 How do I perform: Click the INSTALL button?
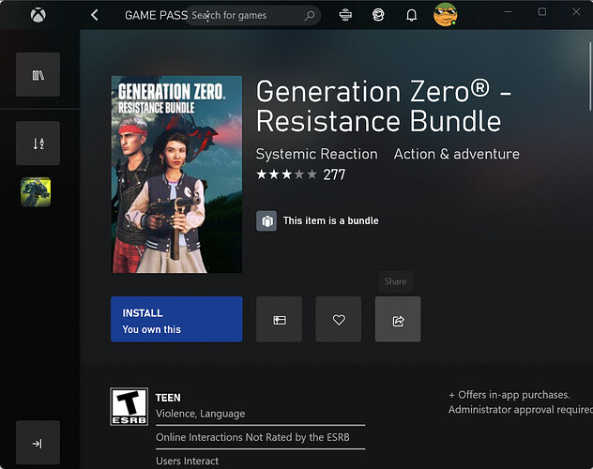[x=176, y=319]
